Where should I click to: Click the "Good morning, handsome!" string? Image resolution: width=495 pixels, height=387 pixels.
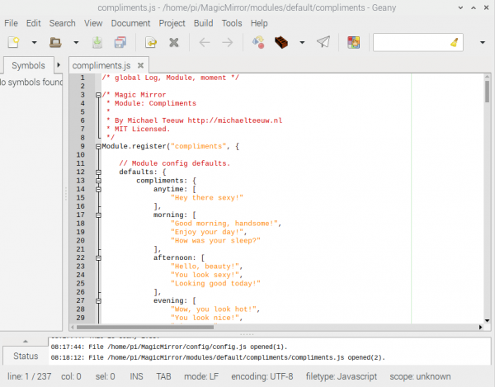(x=224, y=224)
